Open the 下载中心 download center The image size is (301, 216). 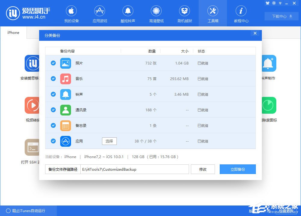(x=281, y=16)
